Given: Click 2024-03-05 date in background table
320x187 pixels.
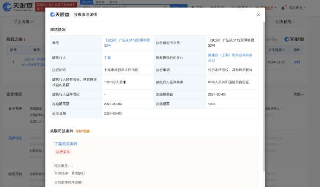Looking at the screenshot, I should (276, 62).
